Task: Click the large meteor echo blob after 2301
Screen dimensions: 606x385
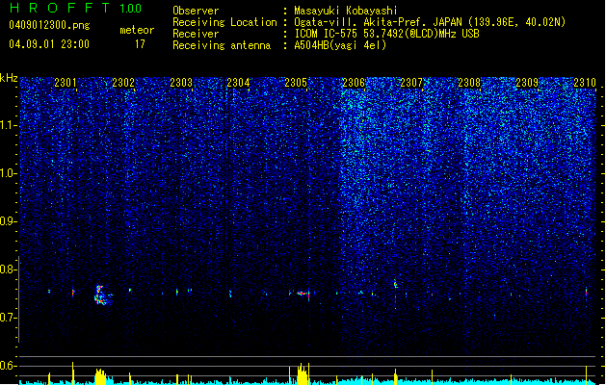Action: (x=102, y=295)
